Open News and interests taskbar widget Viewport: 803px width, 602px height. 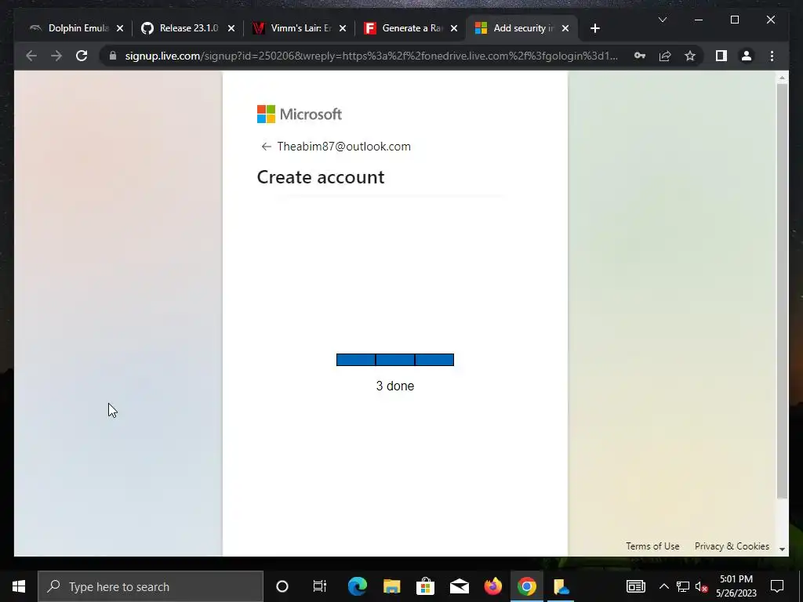(x=635, y=586)
